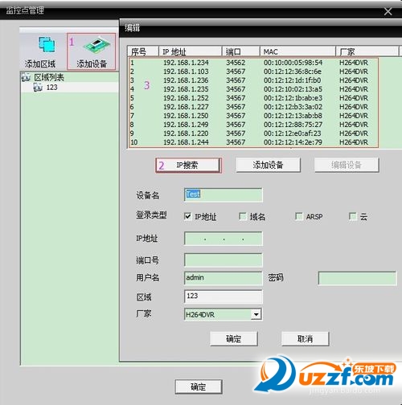
Task: Click MAC address 00:12:12:36:8c:6e
Action: coord(293,72)
